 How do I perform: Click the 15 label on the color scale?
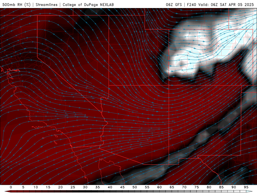(x=48, y=187)
